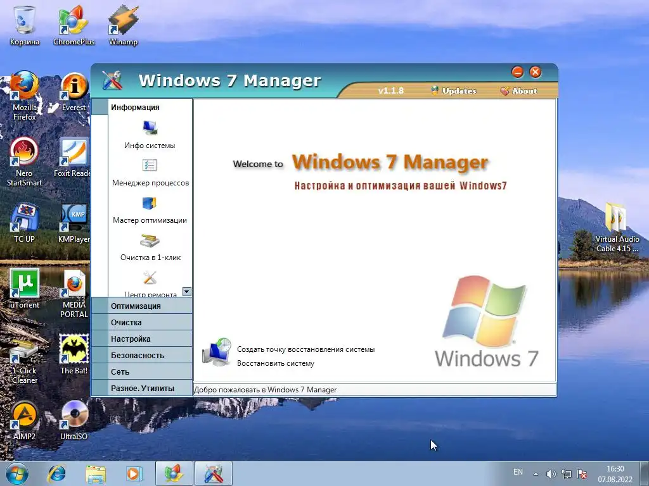The image size is (649, 486).
Task: Minimize the Windows 7 Manager window
Action: (517, 72)
